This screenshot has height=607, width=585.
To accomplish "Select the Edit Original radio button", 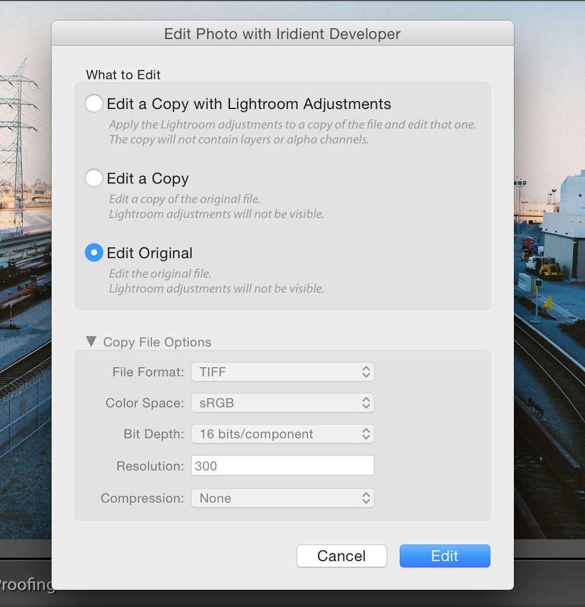I will (x=94, y=253).
